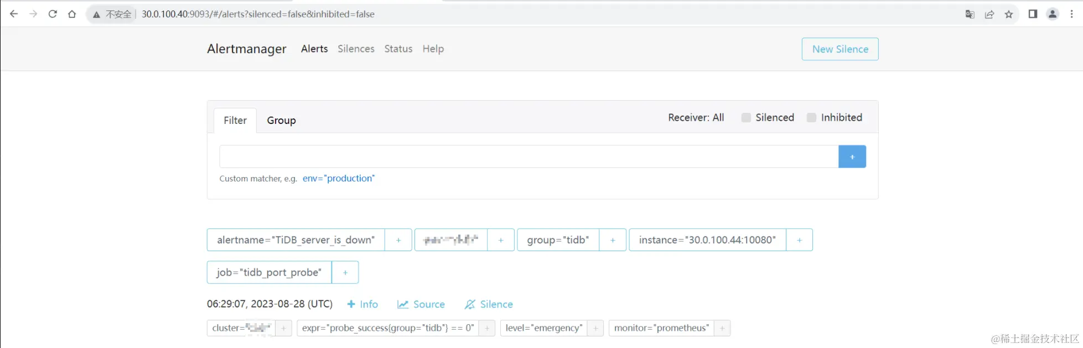Open the Receiver: All selector
Image resolution: width=1083 pixels, height=348 pixels.
(696, 117)
